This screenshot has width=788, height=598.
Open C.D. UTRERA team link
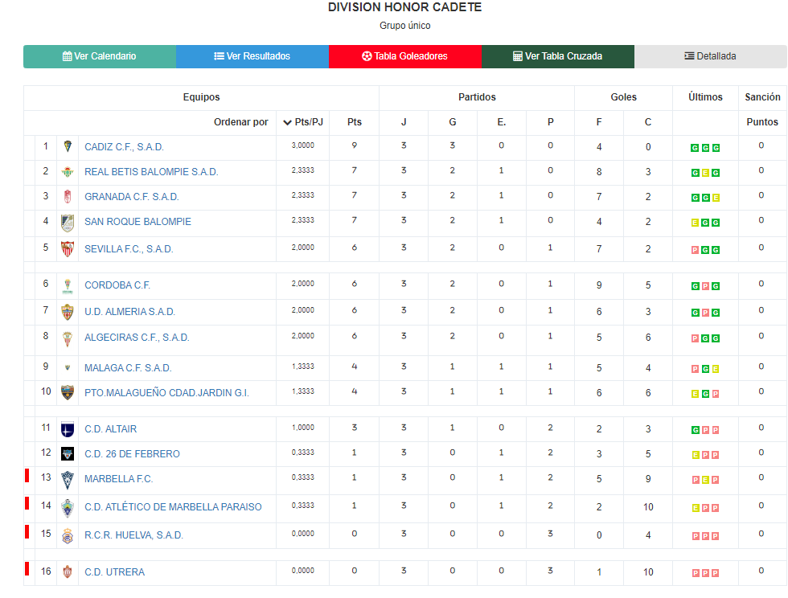pyautogui.click(x=114, y=572)
